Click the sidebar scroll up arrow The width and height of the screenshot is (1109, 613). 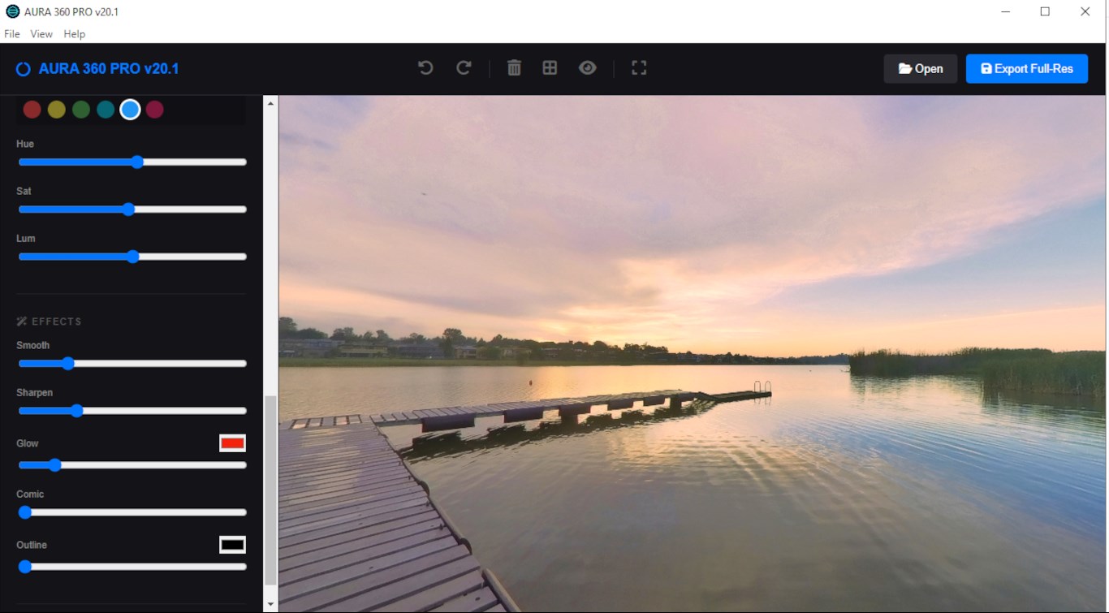point(271,103)
